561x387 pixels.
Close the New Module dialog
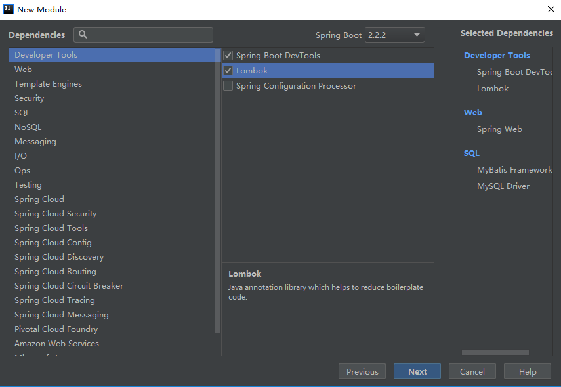click(x=551, y=9)
